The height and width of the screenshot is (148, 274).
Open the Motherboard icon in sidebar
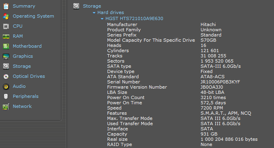[x=6, y=46]
